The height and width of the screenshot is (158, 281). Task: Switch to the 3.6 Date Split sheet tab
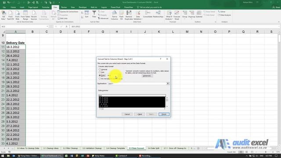tap(153, 148)
